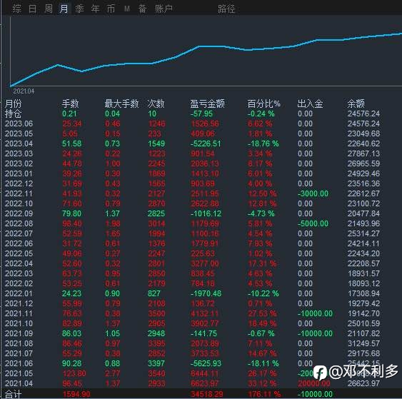Select the 持仓 row label
Screen dimensions: 402x399
click(14, 113)
